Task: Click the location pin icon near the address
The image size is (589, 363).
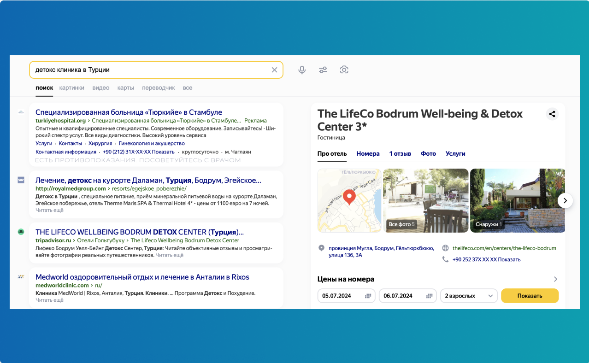Action: coord(322,247)
